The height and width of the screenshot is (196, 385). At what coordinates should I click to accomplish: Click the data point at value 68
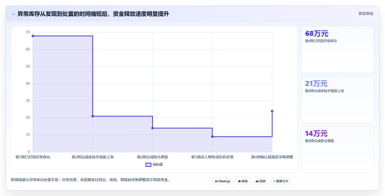(33, 36)
